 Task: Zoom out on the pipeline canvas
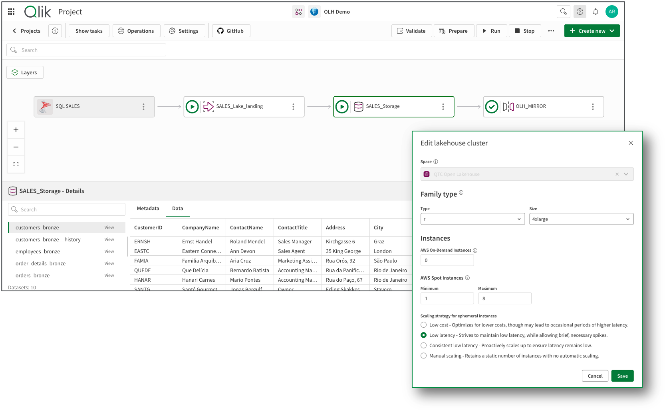click(x=16, y=147)
